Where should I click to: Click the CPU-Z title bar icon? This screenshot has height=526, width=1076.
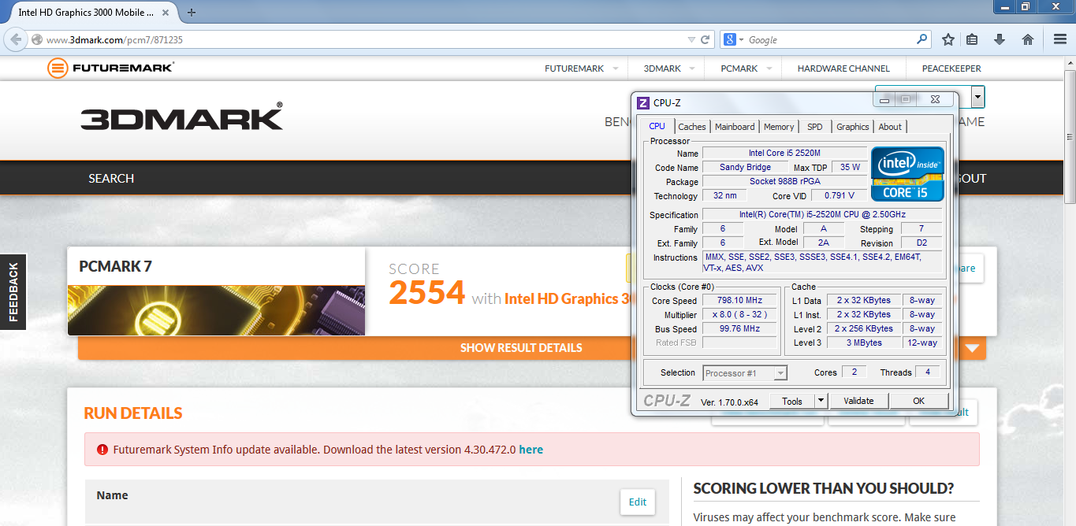coord(643,102)
